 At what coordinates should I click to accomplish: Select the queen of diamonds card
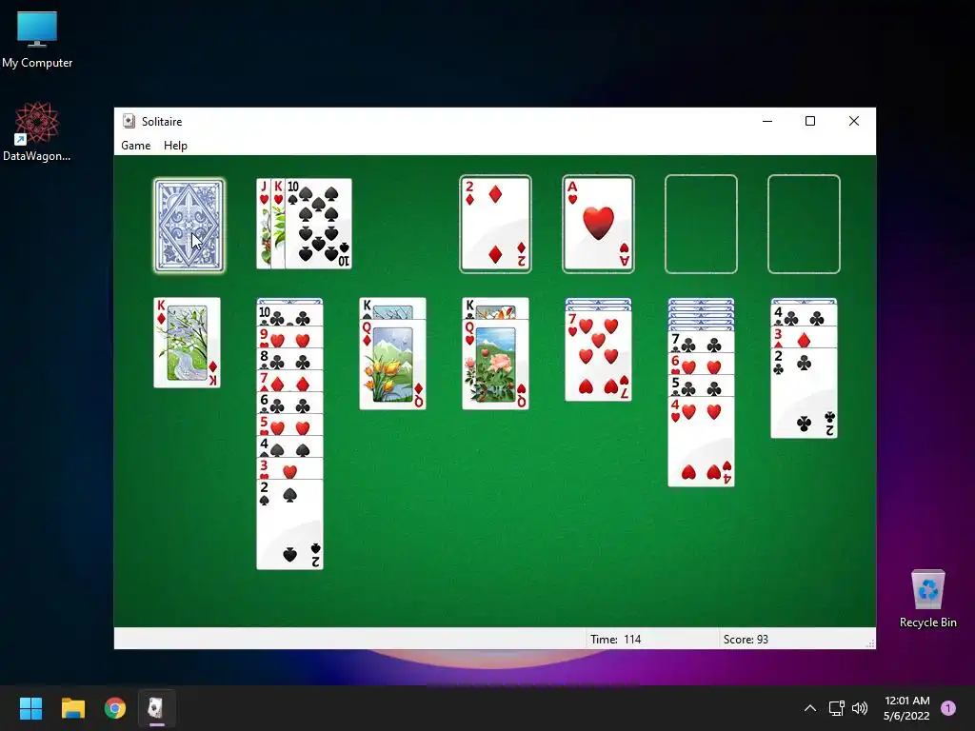pyautogui.click(x=392, y=365)
